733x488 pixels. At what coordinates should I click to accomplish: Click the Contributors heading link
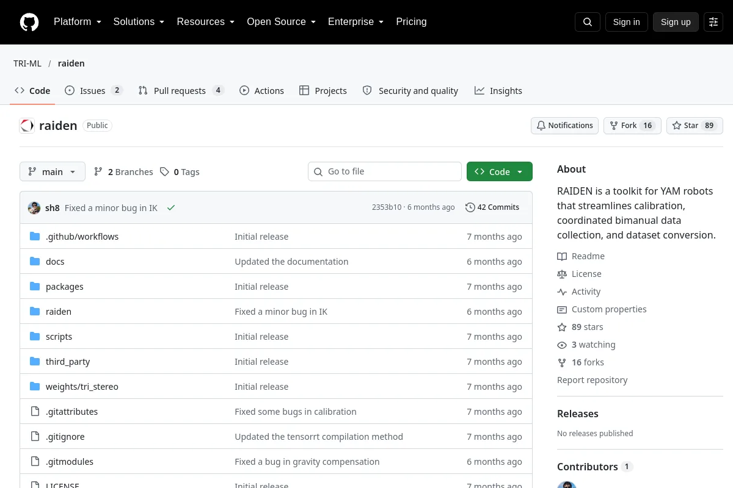[x=595, y=467]
